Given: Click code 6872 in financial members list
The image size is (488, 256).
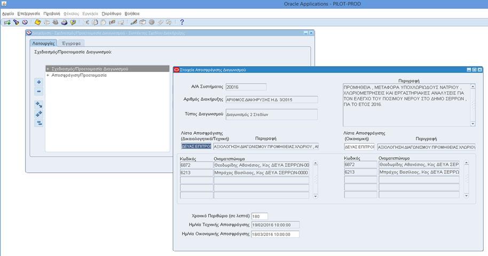Looking at the screenshot, I should 360,165.
